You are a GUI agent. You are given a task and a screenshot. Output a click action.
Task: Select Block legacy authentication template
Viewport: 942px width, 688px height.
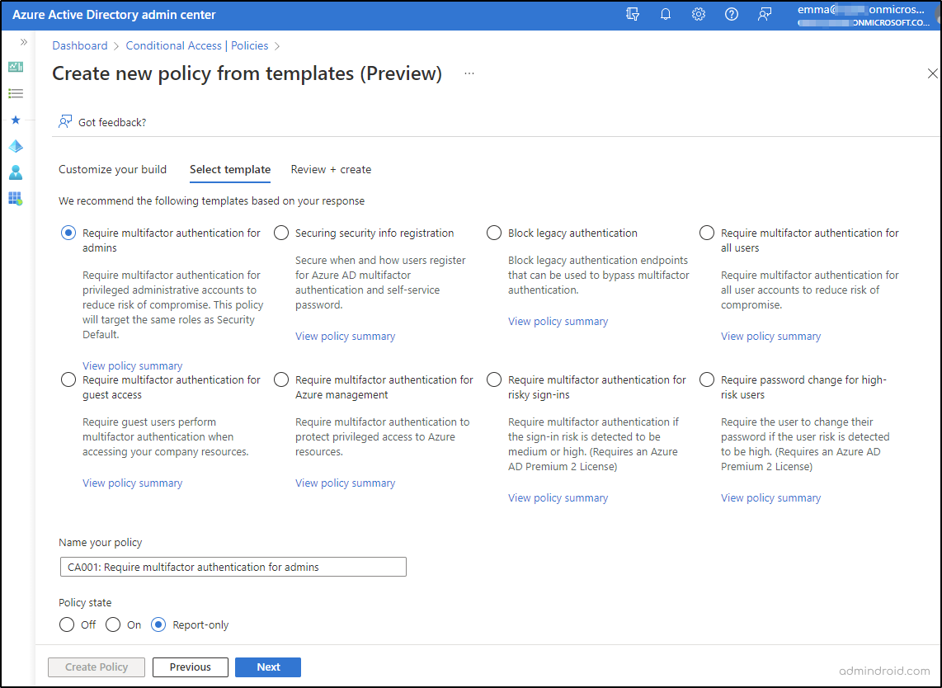click(494, 233)
